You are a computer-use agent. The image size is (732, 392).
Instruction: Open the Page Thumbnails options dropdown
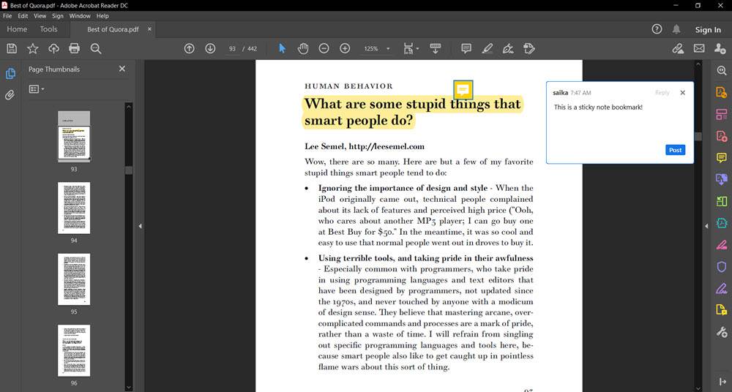coord(36,89)
